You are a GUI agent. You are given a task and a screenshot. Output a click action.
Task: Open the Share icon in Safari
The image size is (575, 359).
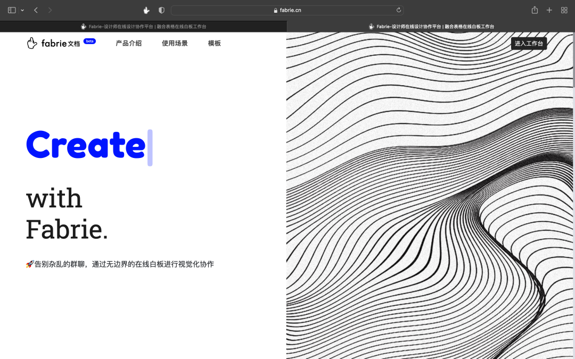pos(535,10)
